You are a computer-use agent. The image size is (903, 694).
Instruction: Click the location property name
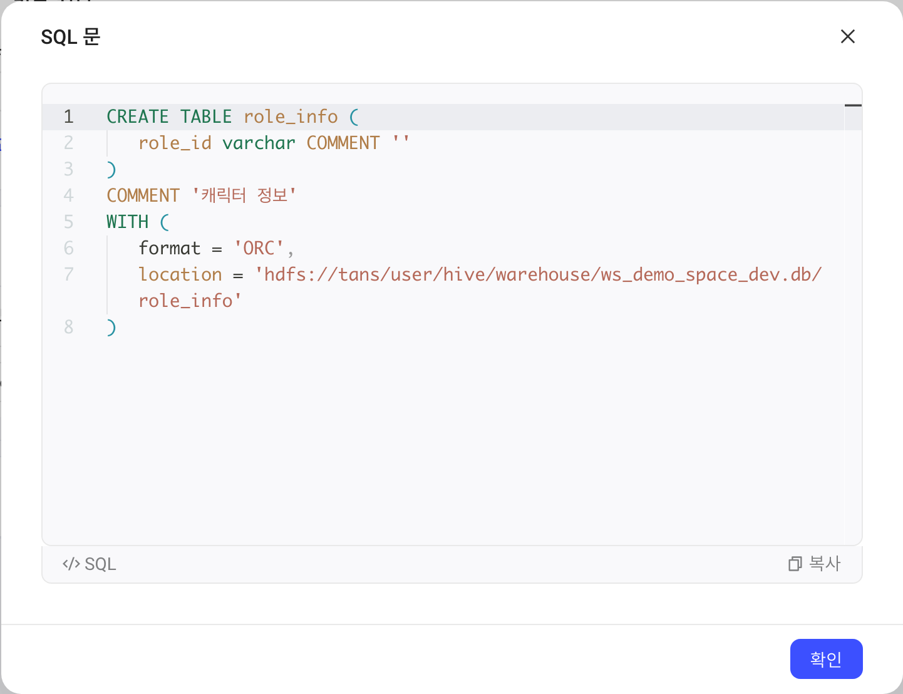[180, 274]
